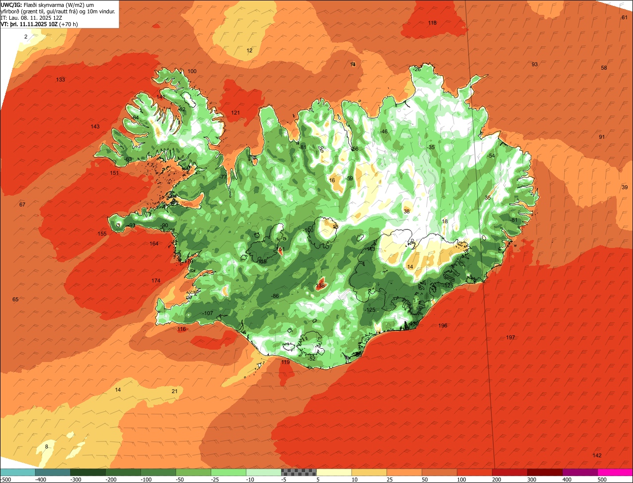Viewport: 633px width, 483px height.
Task: Click the map value 118
Action: (432, 23)
